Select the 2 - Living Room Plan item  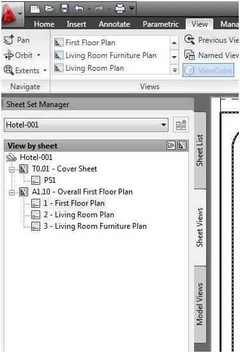click(79, 215)
